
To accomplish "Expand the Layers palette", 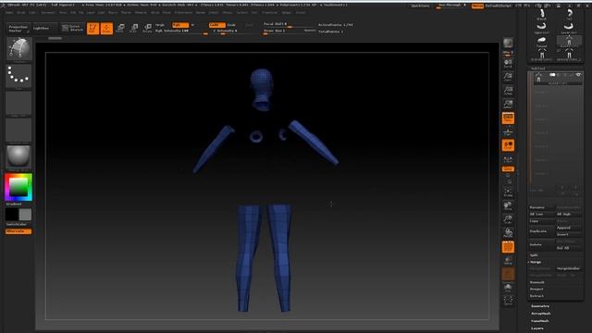I will click(x=536, y=328).
